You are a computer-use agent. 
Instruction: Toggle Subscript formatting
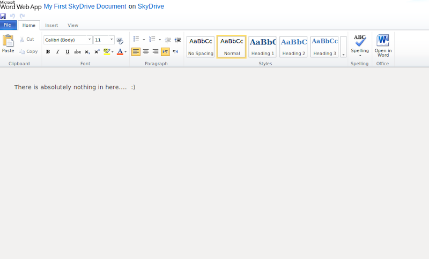pos(87,51)
